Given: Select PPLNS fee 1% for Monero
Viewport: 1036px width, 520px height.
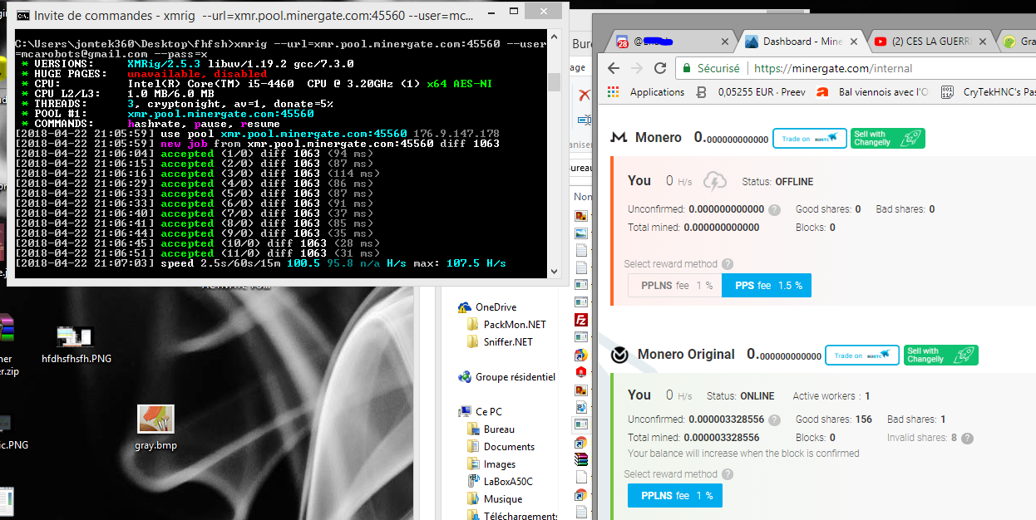Looking at the screenshot, I should pyautogui.click(x=674, y=285).
